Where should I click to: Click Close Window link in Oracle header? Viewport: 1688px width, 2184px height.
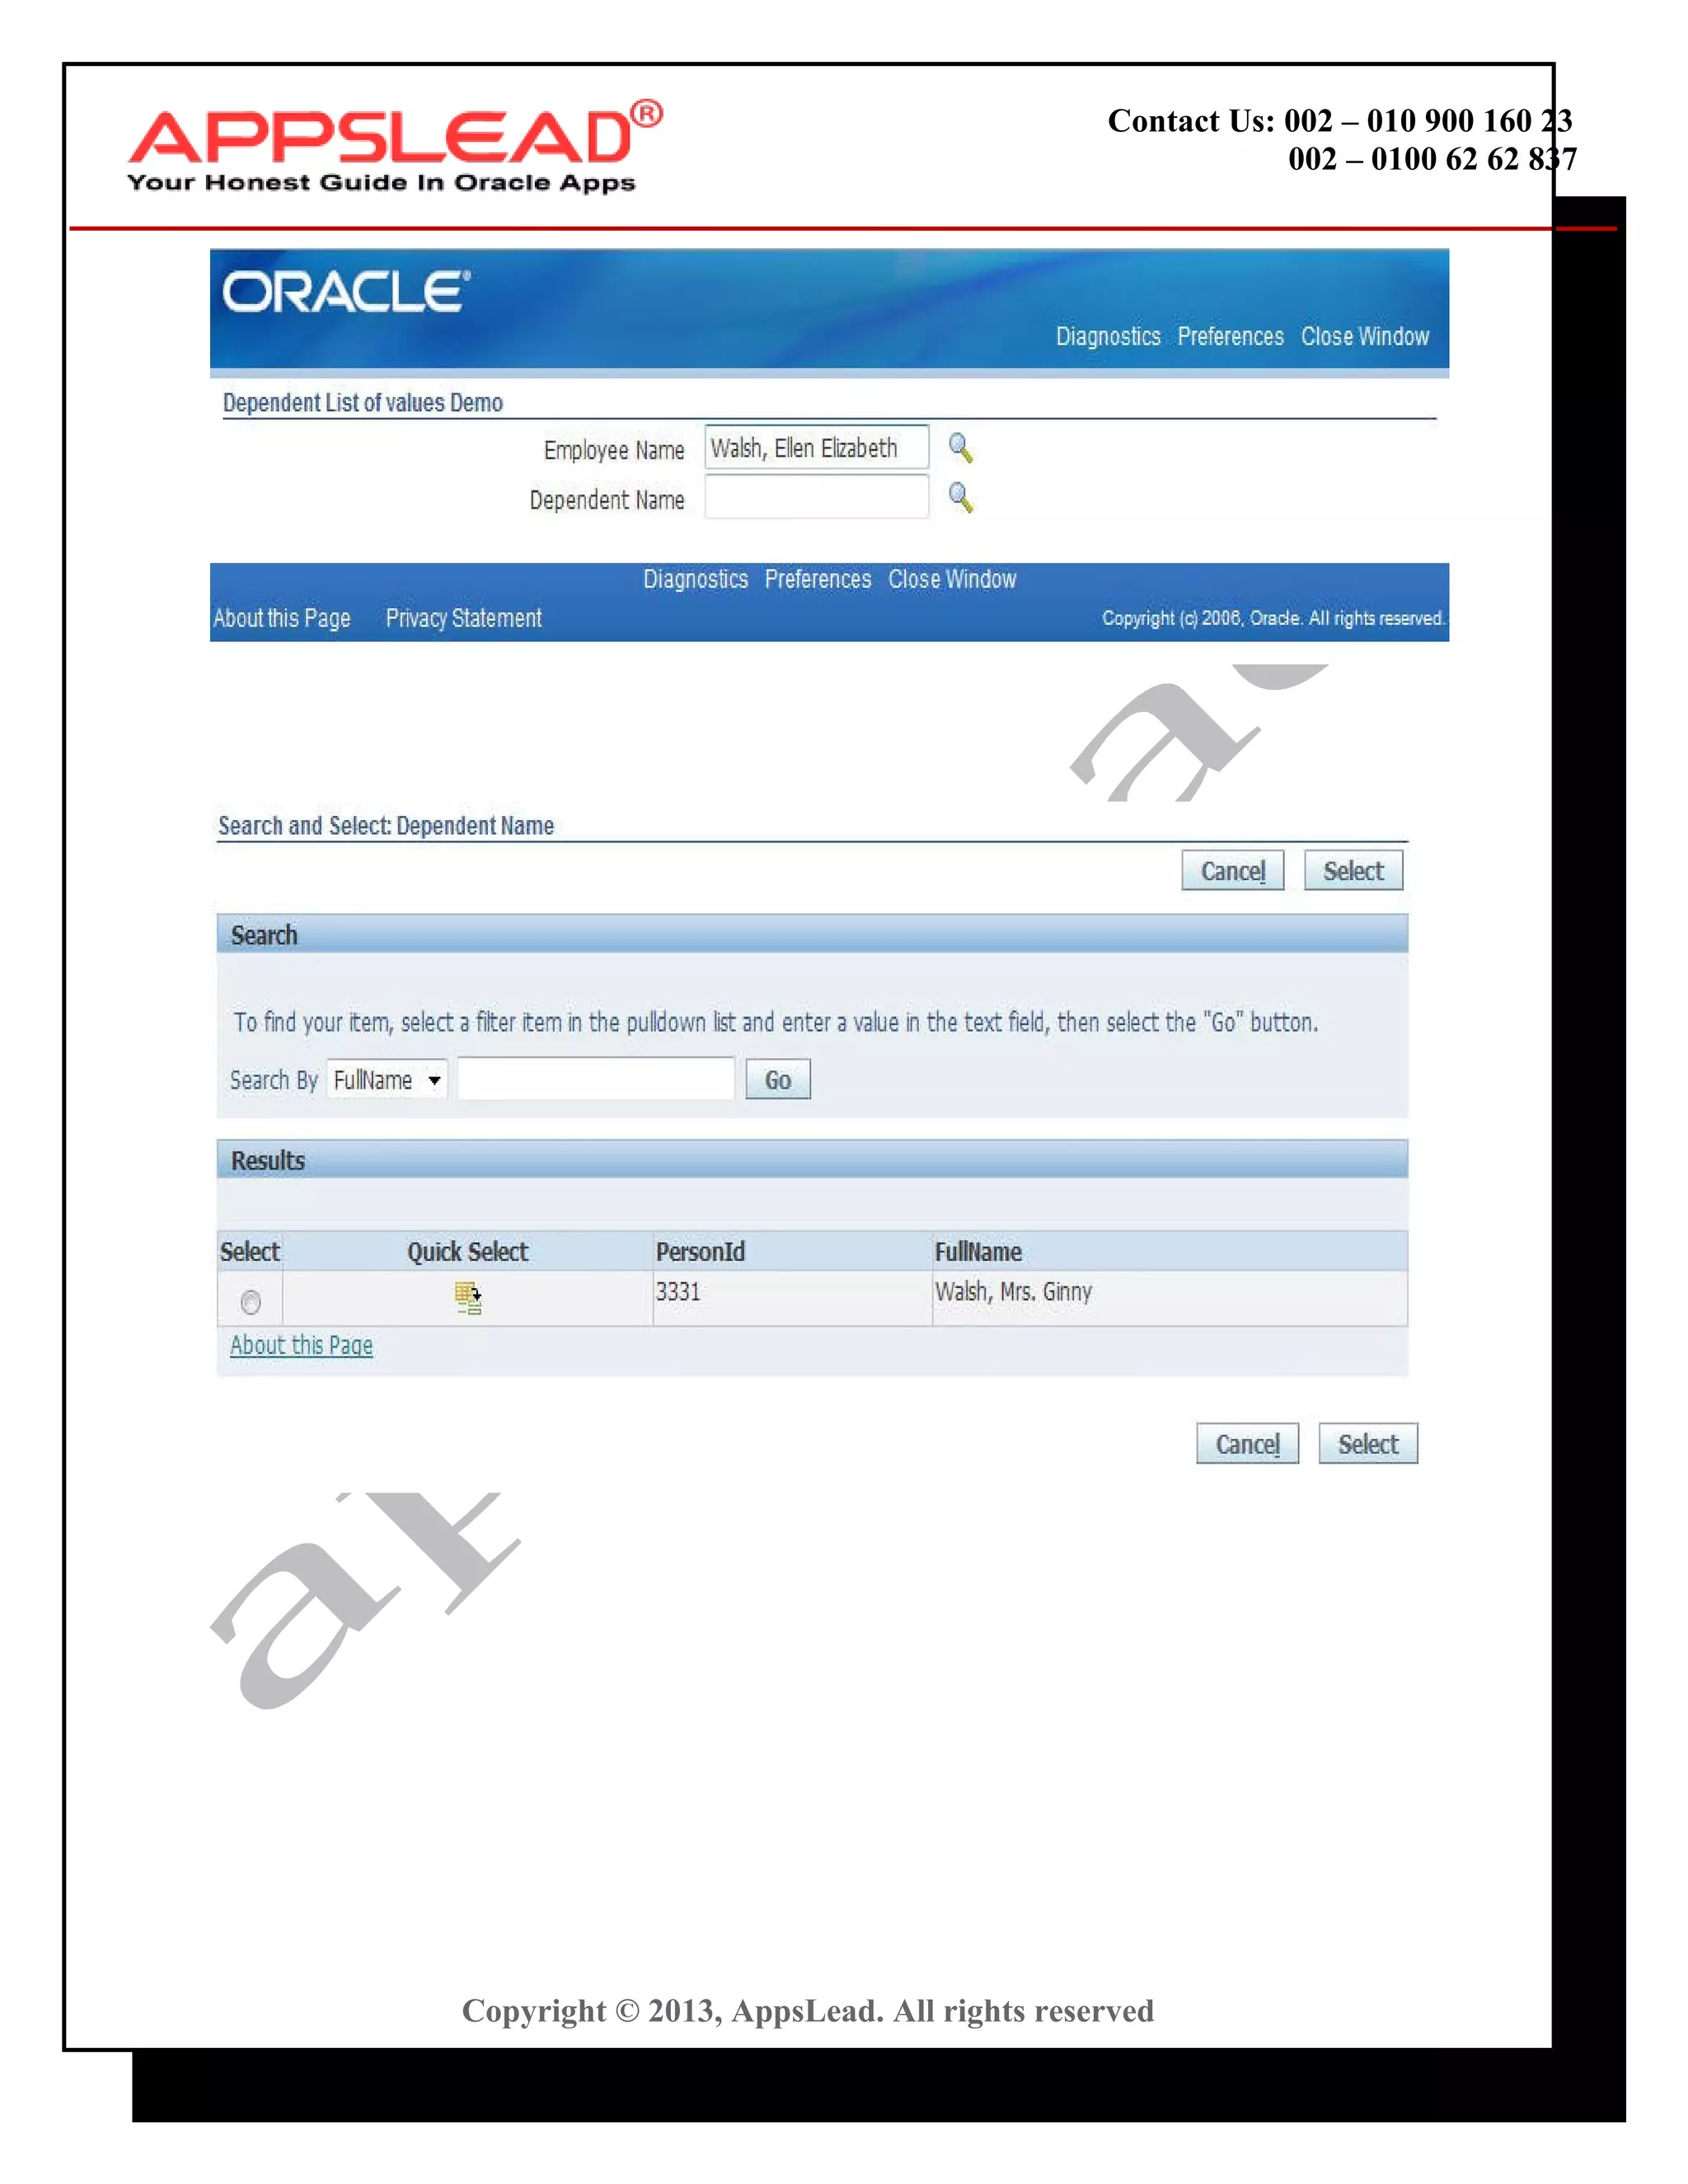coord(1364,337)
